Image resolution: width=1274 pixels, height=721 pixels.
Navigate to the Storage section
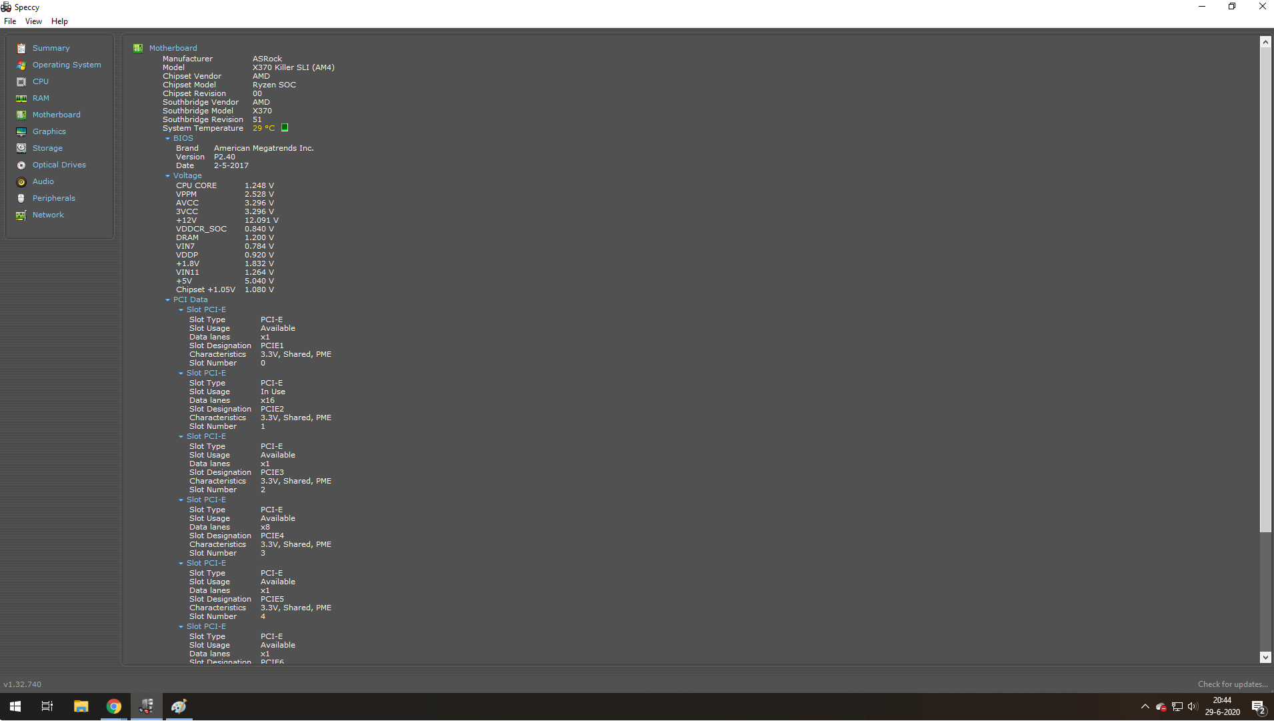point(47,148)
